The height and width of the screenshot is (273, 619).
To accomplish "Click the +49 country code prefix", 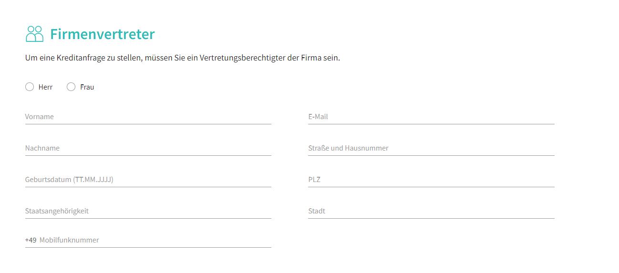I will 31,240.
